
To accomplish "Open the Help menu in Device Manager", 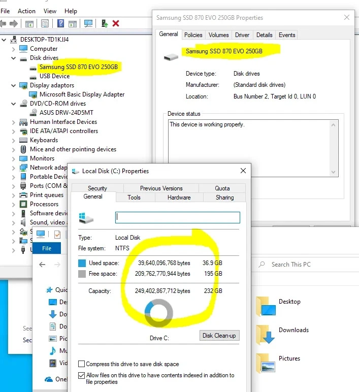I will click(71, 11).
